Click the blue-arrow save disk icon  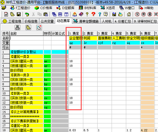(x=114, y=14)
